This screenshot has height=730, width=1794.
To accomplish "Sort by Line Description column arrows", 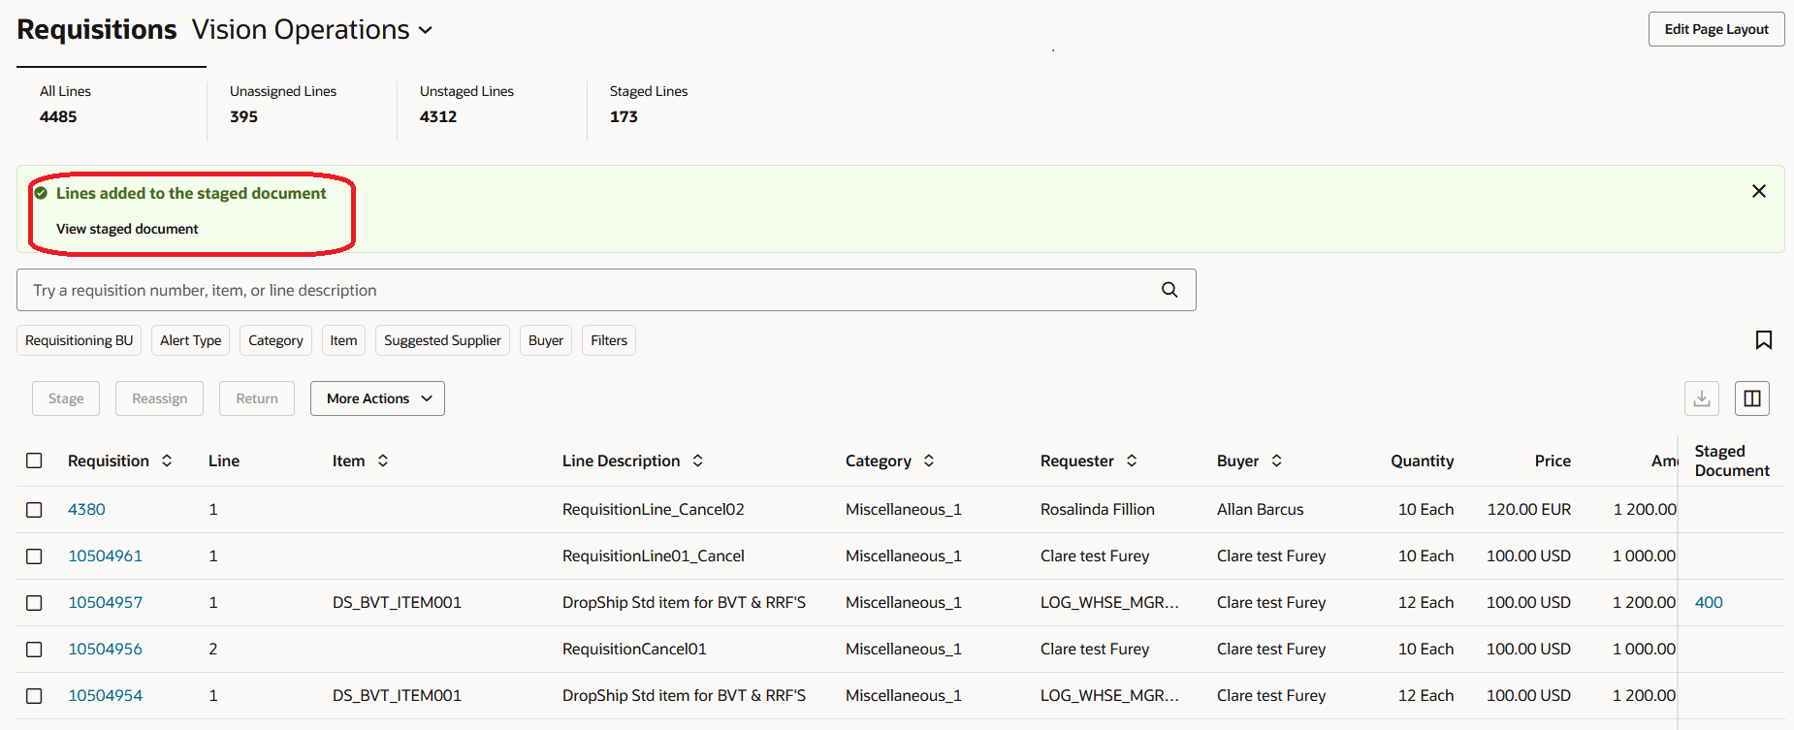I will pos(697,461).
